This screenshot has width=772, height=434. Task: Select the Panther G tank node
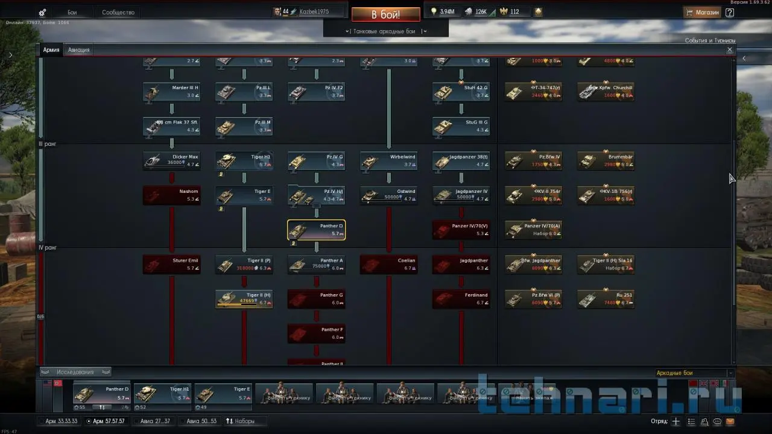(317, 299)
